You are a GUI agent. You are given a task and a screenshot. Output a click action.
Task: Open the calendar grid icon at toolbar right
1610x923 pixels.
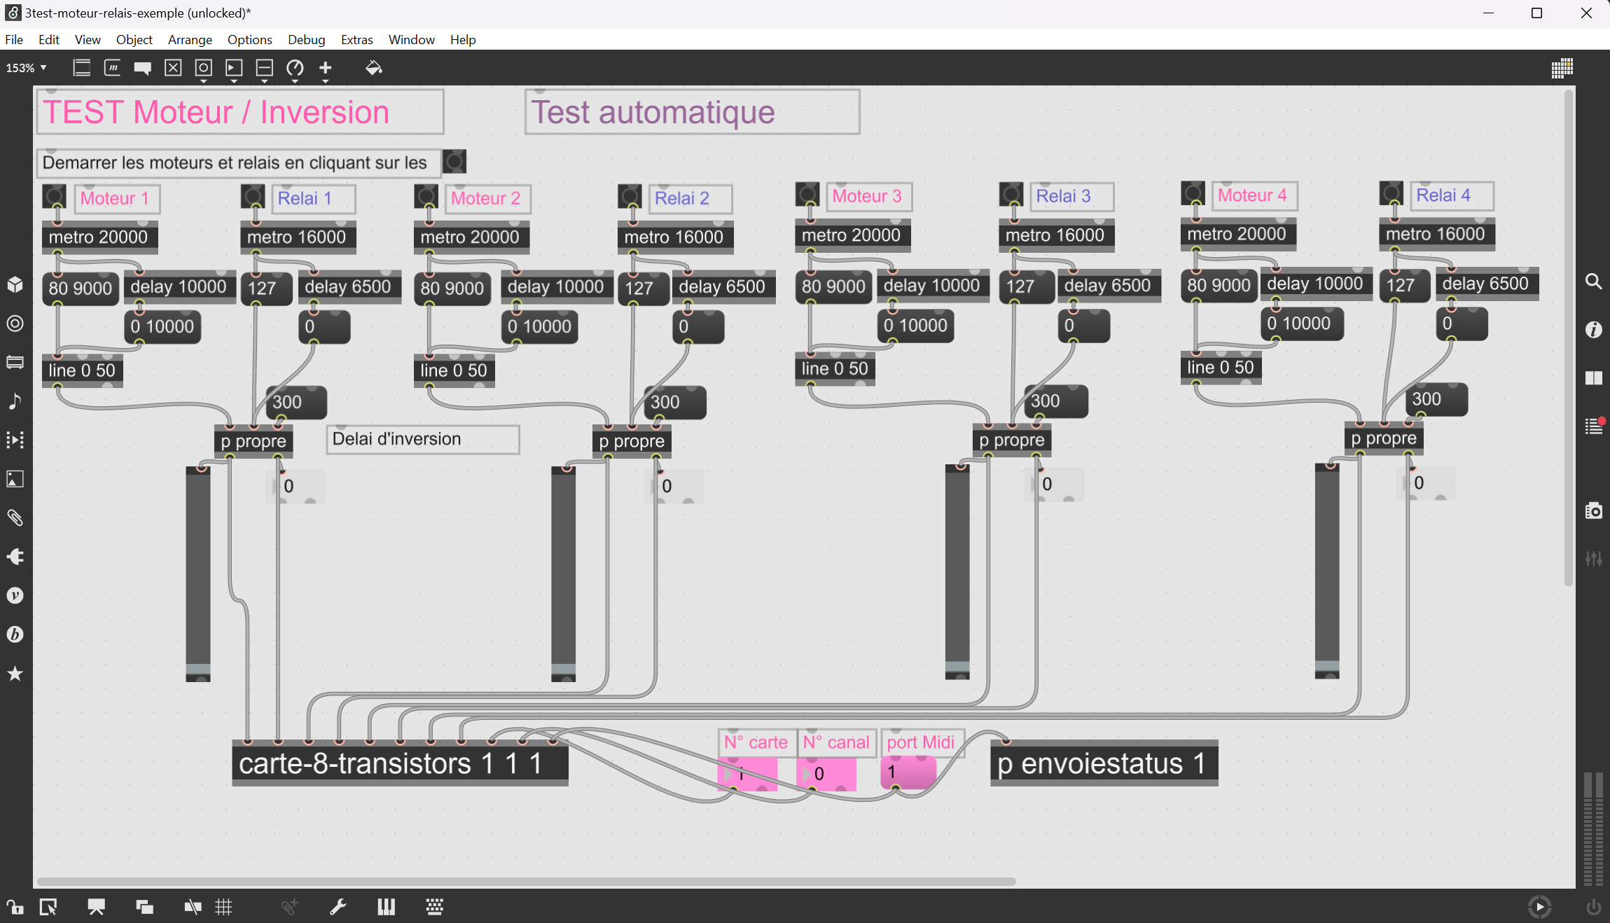1561,68
